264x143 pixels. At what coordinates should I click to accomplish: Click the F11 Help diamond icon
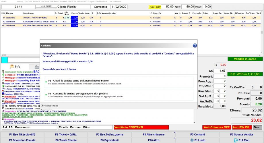192,140
